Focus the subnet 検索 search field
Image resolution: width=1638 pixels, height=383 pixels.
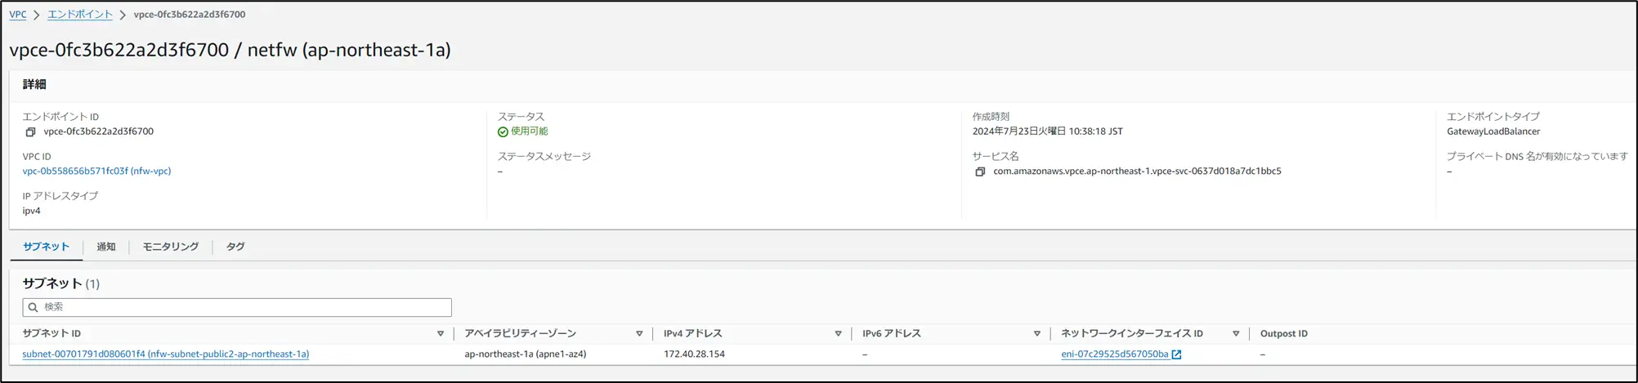(237, 307)
